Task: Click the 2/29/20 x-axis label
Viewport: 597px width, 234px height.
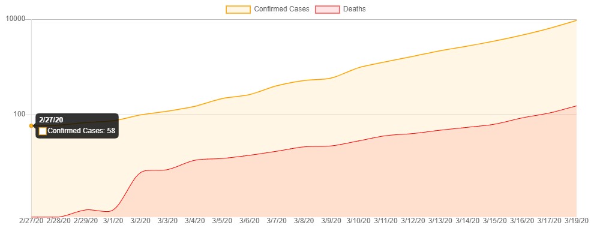Action: coord(86,221)
